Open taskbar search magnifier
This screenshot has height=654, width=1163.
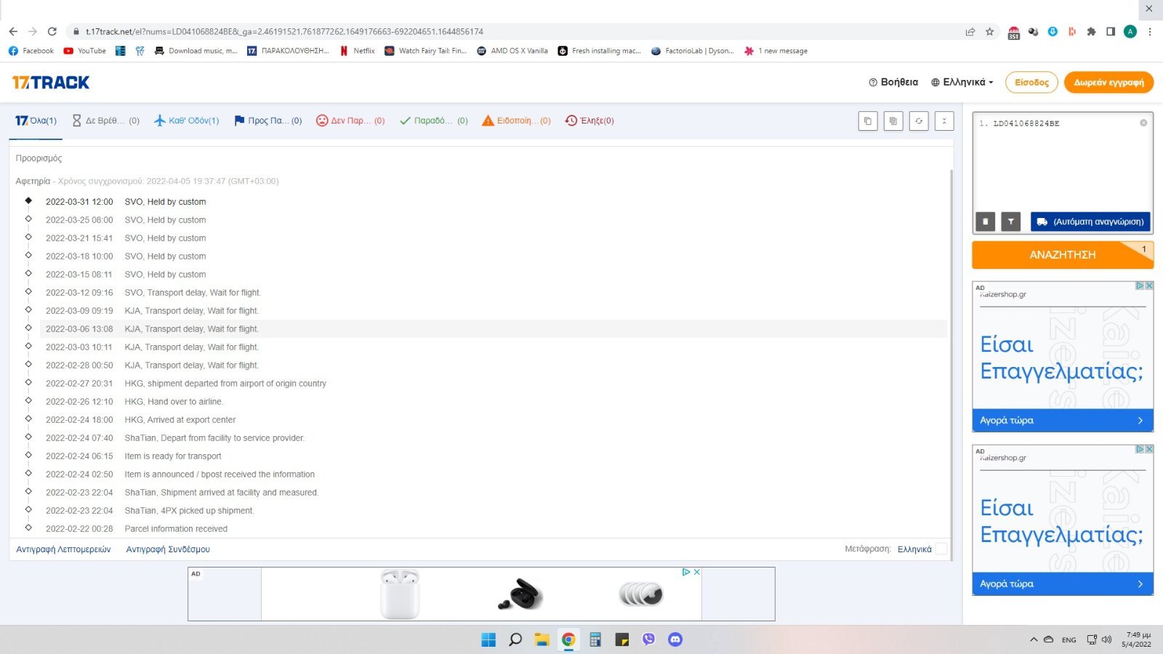[515, 639]
